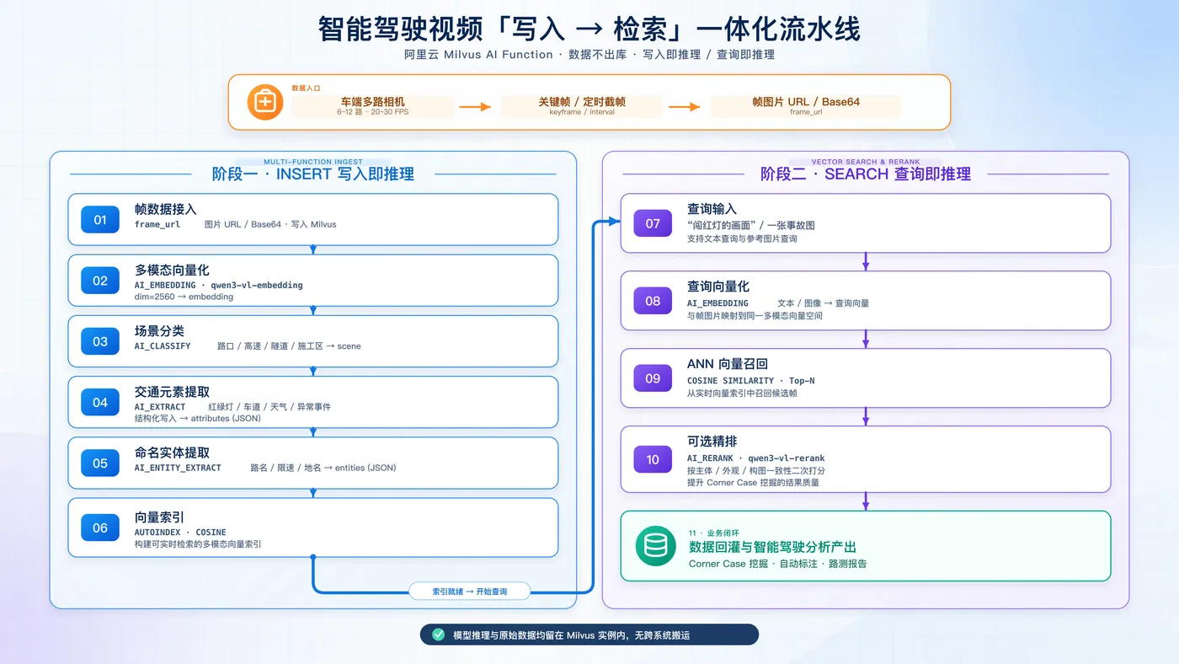This screenshot has height=664, width=1179.
Task: Click the 场景分类 card title
Action: click(159, 331)
